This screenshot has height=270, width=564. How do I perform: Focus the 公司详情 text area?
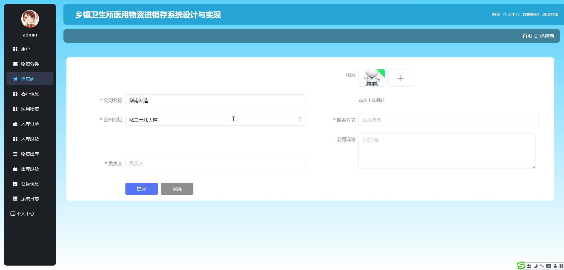click(x=447, y=151)
